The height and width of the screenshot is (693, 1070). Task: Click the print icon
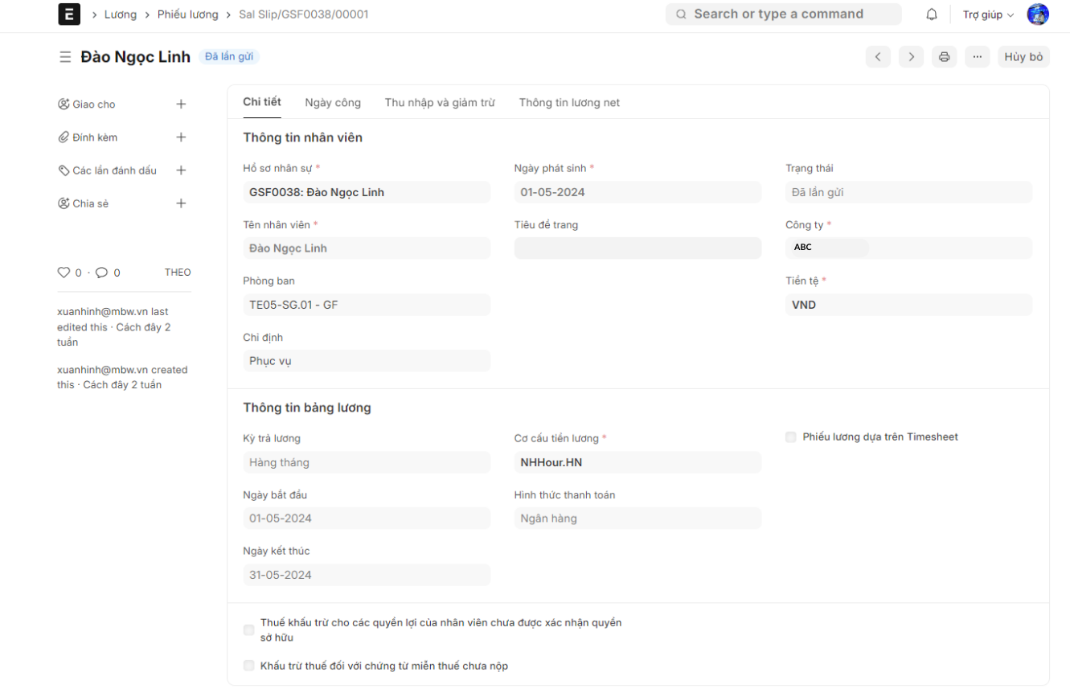tap(945, 56)
